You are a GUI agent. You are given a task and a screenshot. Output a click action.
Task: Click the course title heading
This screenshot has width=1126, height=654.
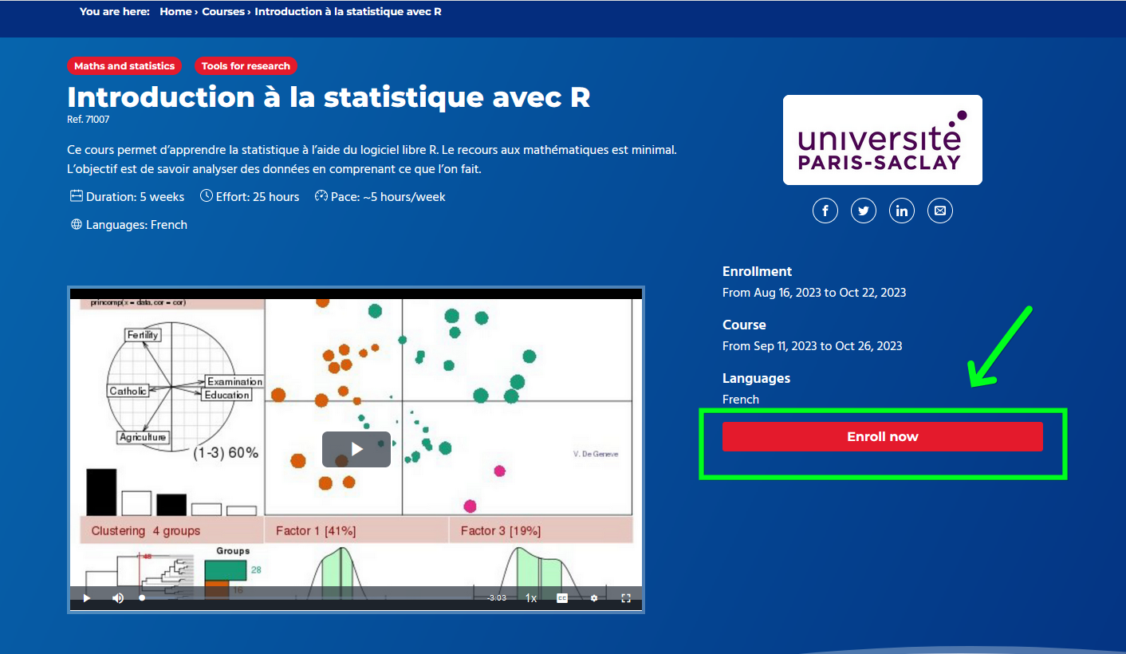329,97
